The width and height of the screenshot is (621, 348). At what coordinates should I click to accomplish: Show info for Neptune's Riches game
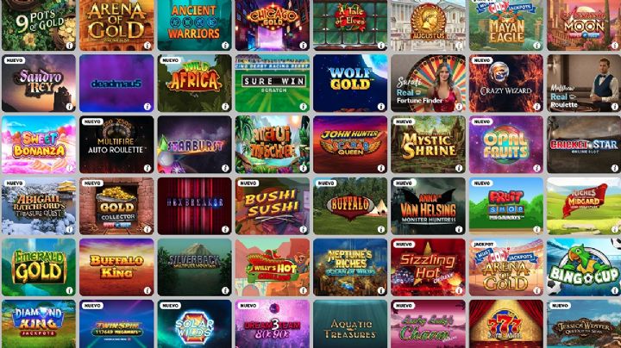[381, 290]
